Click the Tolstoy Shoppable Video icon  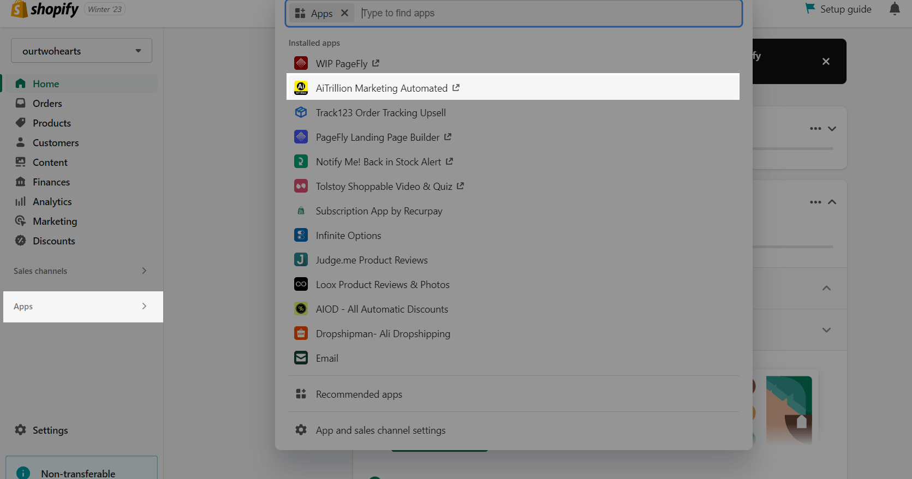pos(301,186)
